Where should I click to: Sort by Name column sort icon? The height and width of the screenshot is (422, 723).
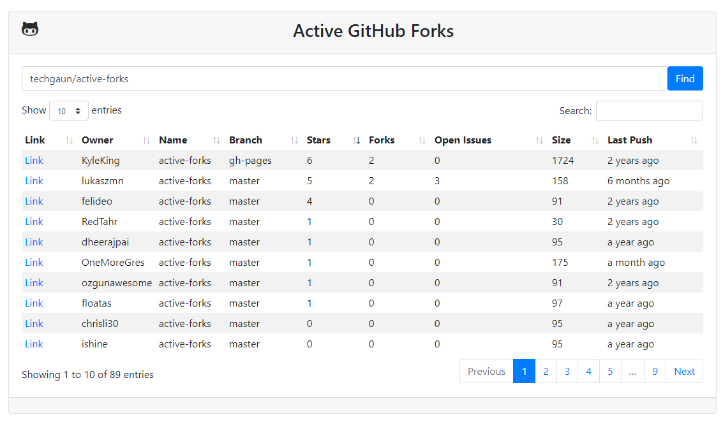tap(216, 140)
